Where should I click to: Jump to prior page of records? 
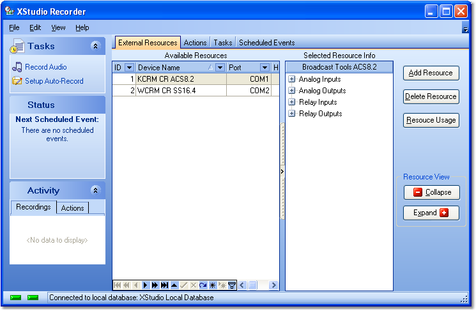(127, 285)
